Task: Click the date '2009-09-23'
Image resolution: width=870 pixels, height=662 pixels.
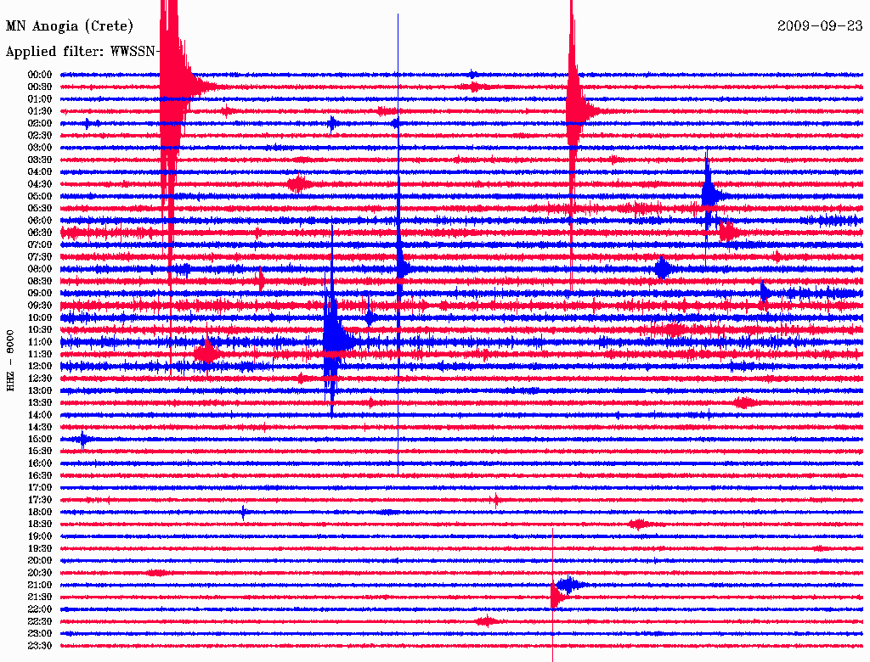Action: coord(820,25)
